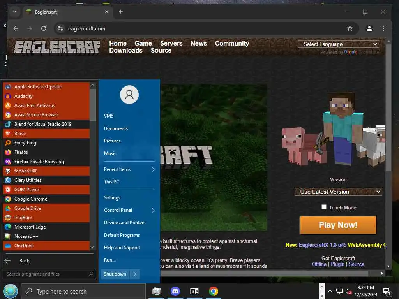Click the muted volume tray icon
The height and width of the screenshot is (299, 399).
click(348, 291)
